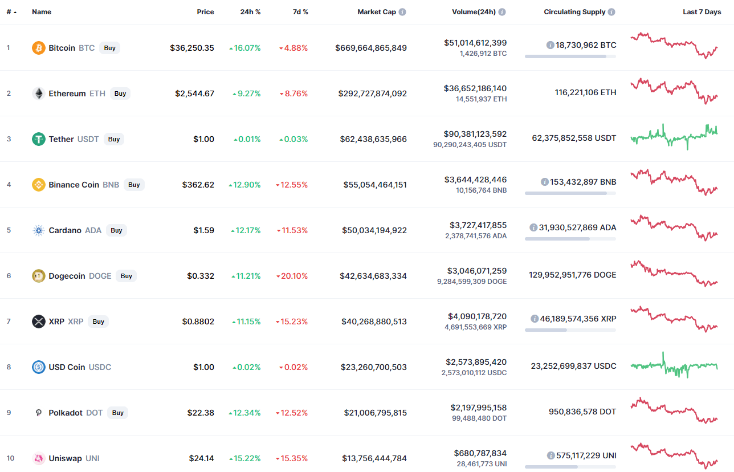Click the Volume(24h) info icon
Viewport: 734px width, 472px height.
point(502,12)
